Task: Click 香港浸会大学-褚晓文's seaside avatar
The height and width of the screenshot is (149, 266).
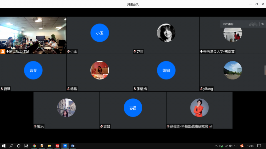Action: 233,35
